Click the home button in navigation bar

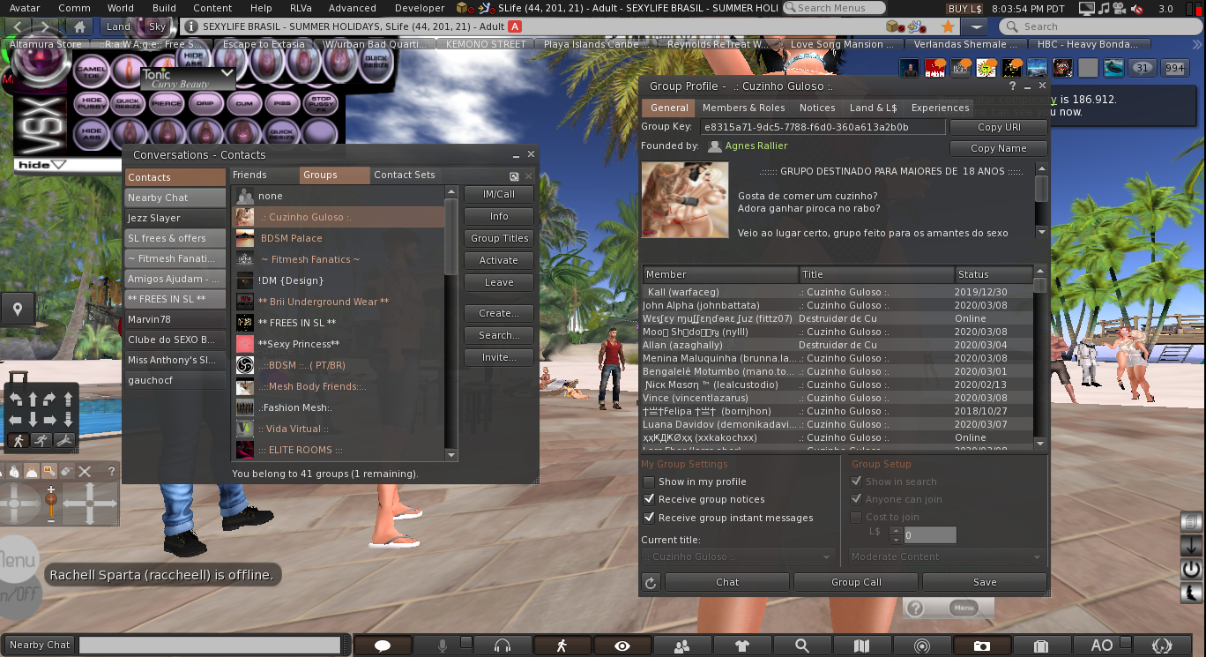tap(79, 26)
